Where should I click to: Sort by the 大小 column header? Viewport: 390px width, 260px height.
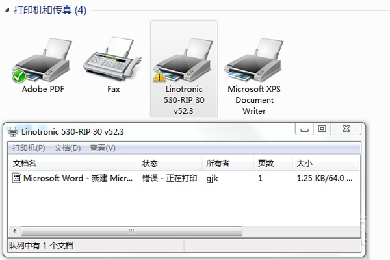(x=325, y=163)
